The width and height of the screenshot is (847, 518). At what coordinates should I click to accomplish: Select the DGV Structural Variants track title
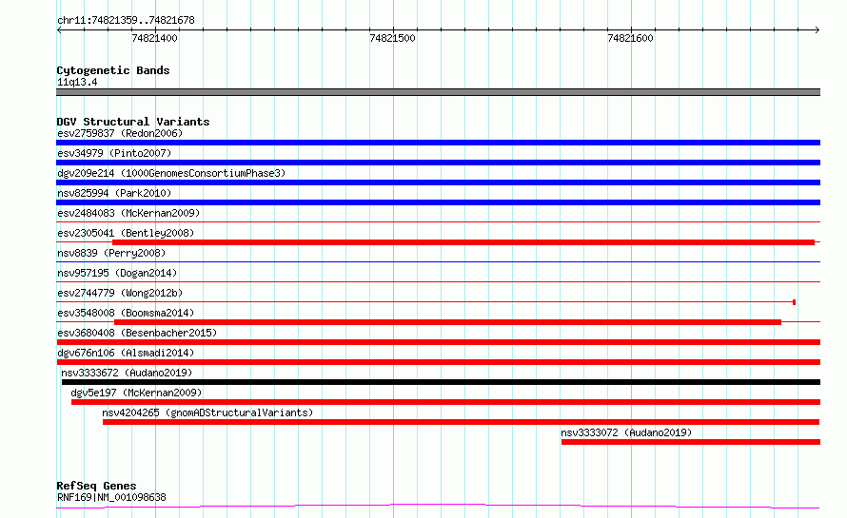(x=133, y=122)
